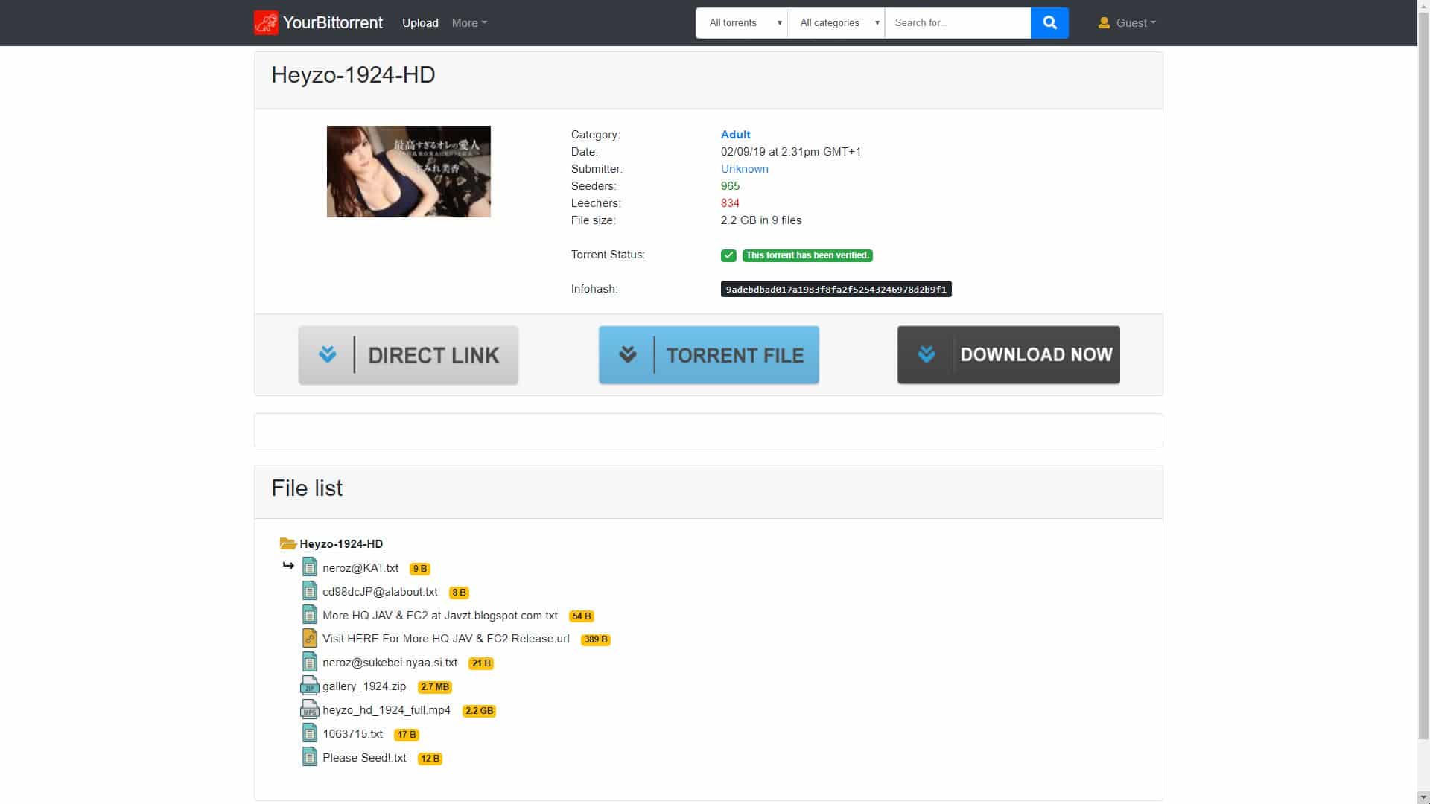Click the Heyzo-1924-HD folder icon

coord(287,544)
